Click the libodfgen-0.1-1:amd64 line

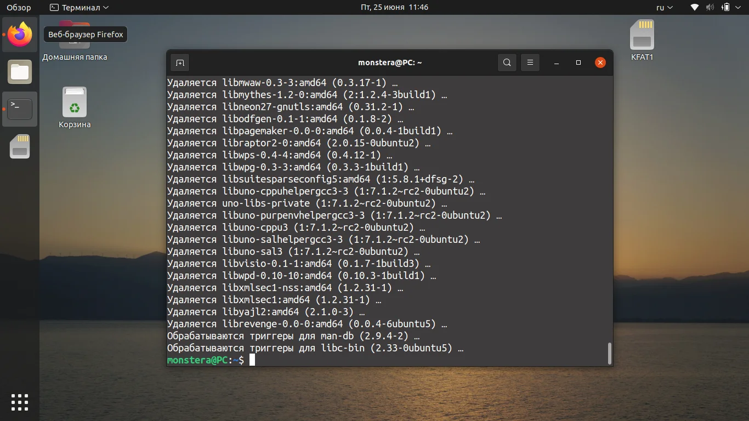tap(285, 119)
